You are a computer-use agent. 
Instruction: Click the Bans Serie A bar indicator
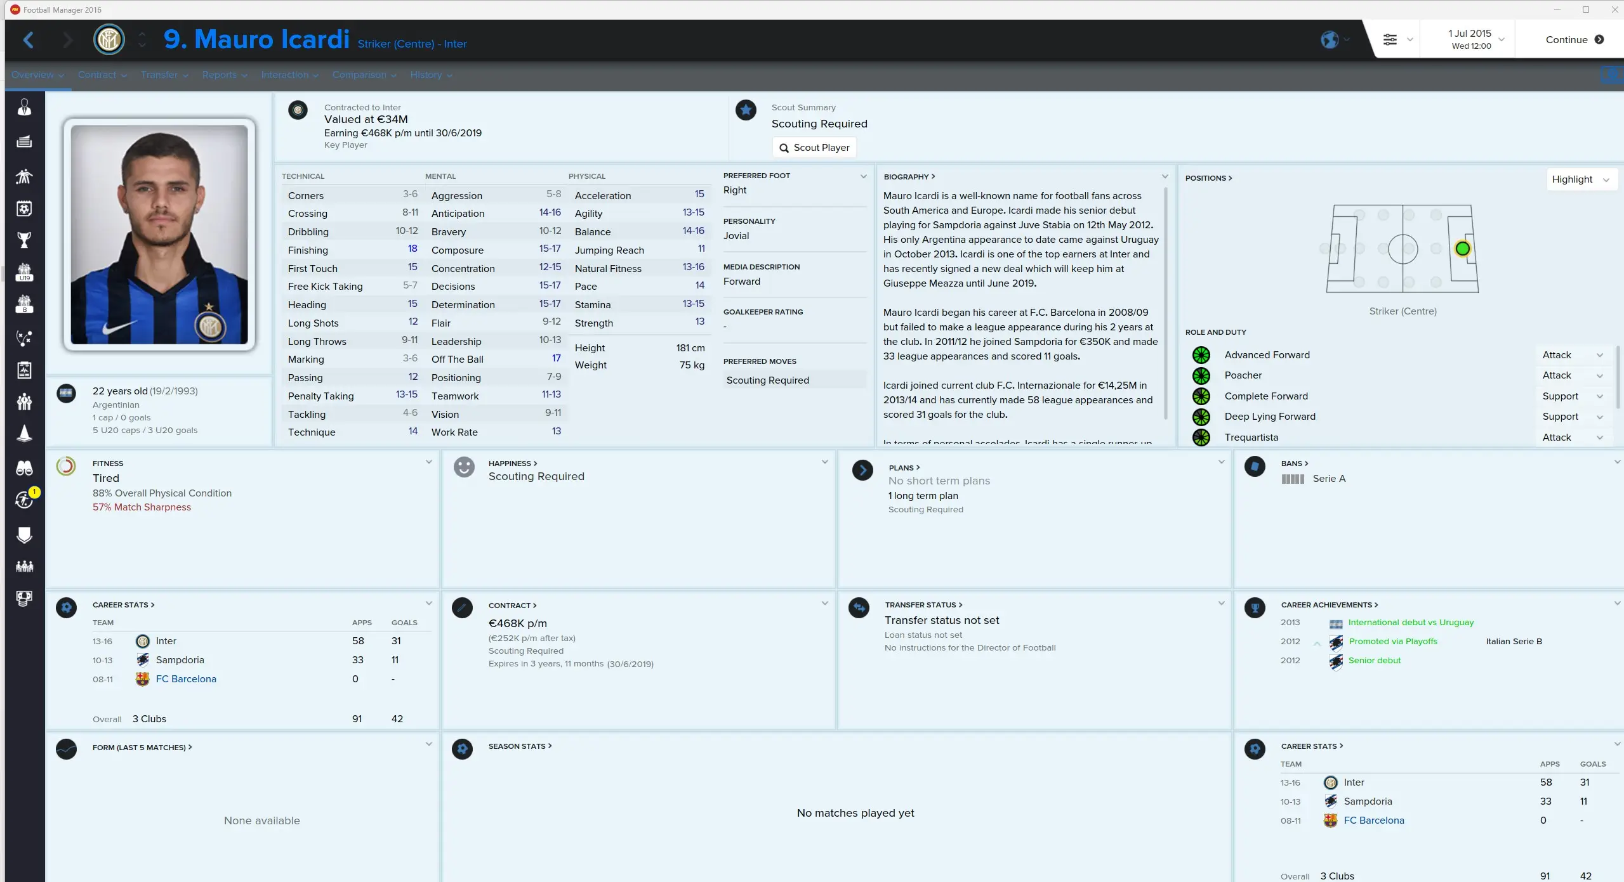click(1293, 479)
